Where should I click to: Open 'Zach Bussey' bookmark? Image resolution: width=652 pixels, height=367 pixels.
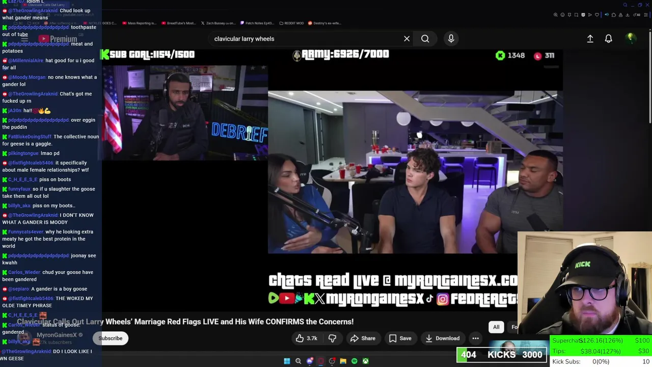(218, 23)
